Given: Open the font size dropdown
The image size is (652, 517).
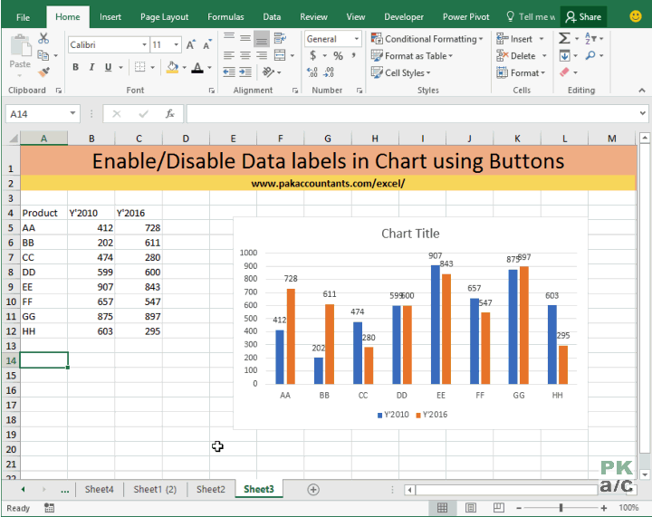Looking at the screenshot, I should click(x=177, y=44).
